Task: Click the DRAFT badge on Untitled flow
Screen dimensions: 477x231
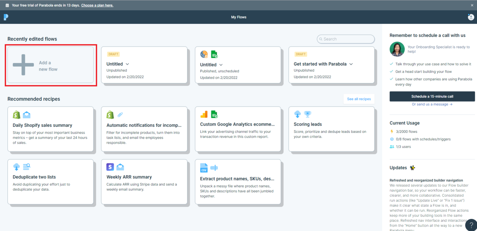Action: click(113, 54)
